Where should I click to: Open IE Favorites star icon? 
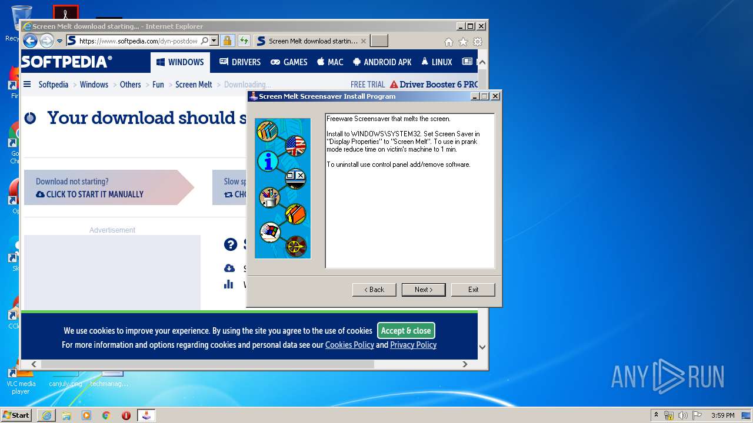coord(463,42)
